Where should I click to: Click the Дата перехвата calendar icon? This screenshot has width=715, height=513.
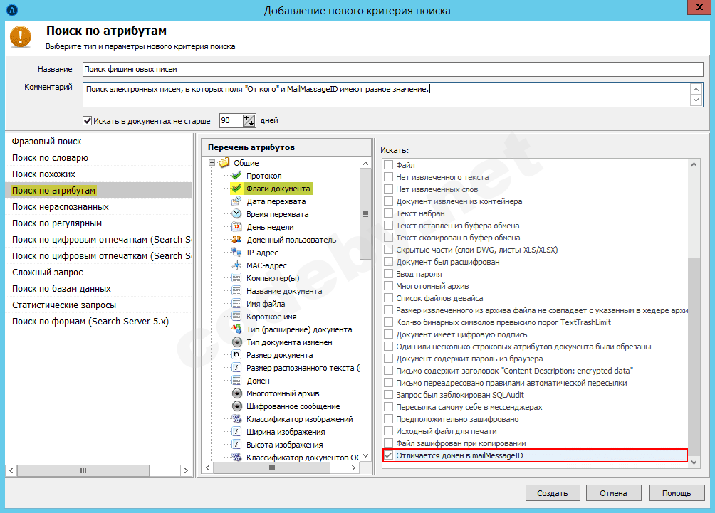(x=236, y=201)
